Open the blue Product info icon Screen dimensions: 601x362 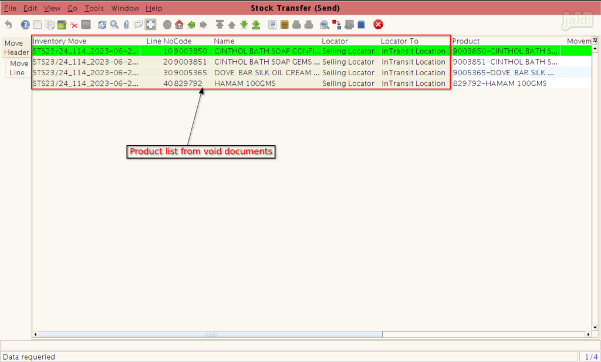(361, 25)
